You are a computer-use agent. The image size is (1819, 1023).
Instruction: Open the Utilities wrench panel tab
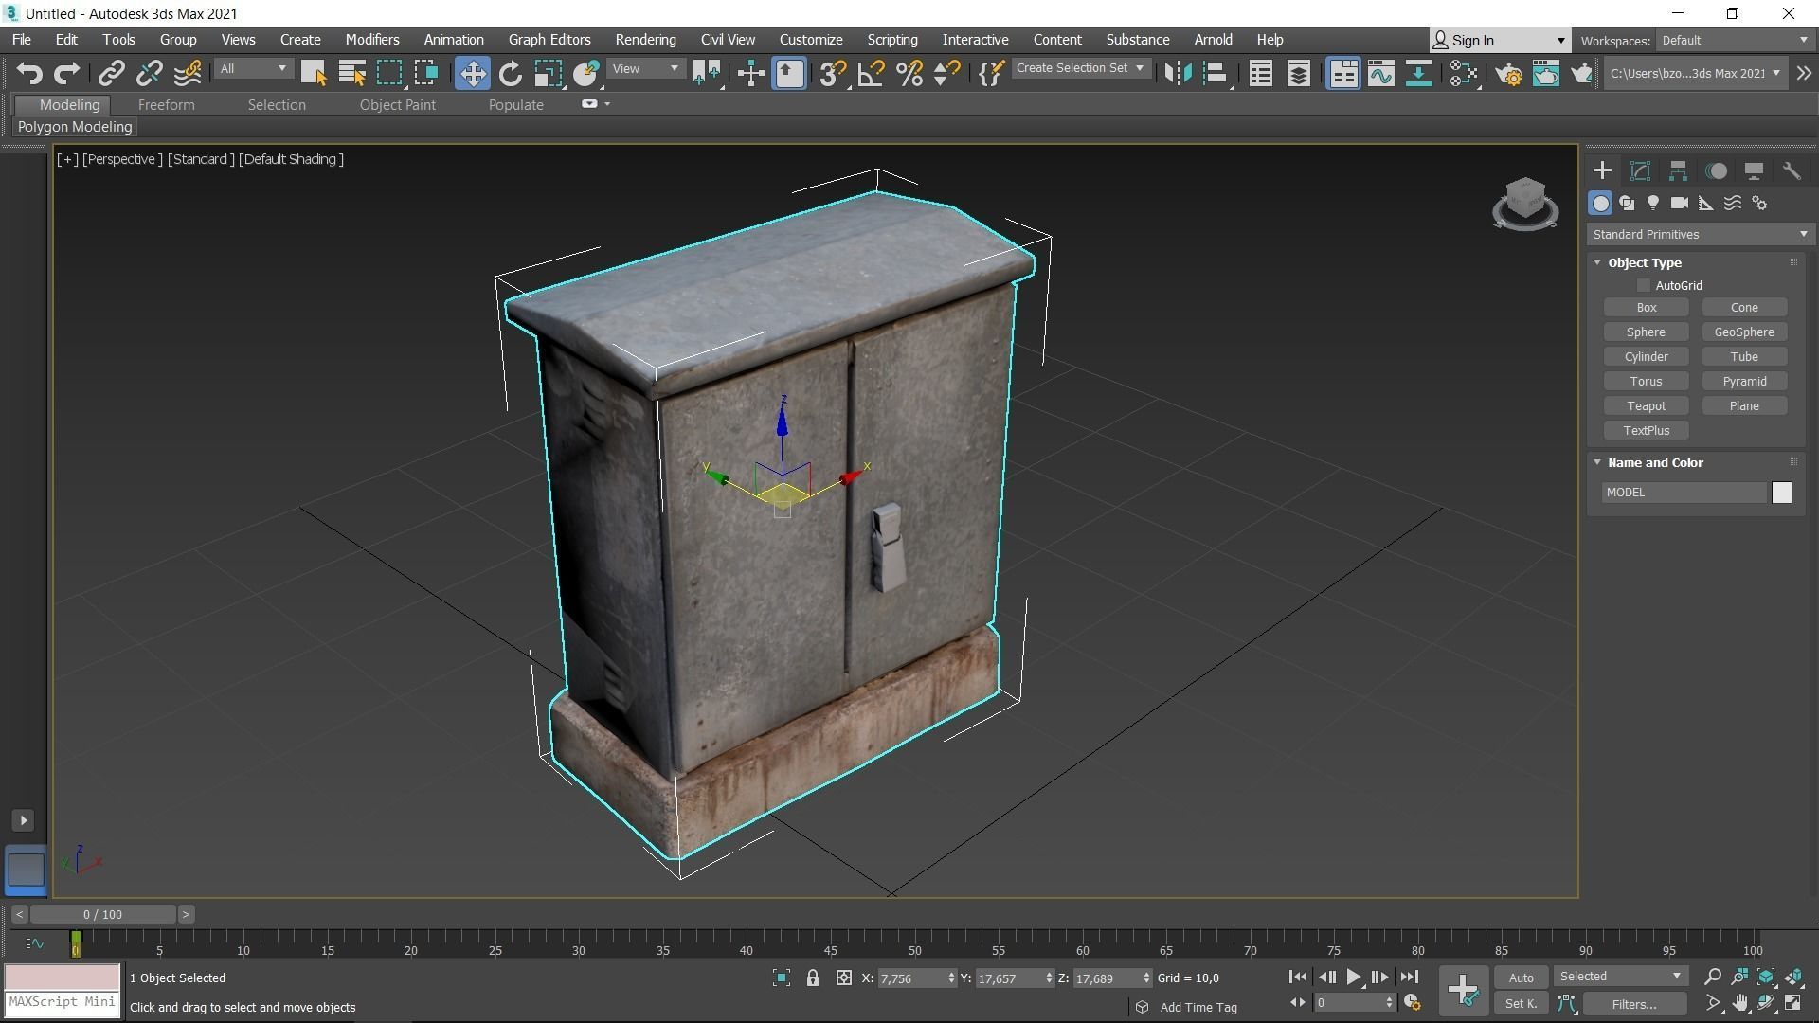pos(1791,170)
